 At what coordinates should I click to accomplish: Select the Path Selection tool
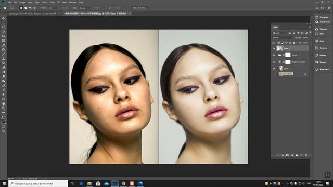click(x=4, y=95)
